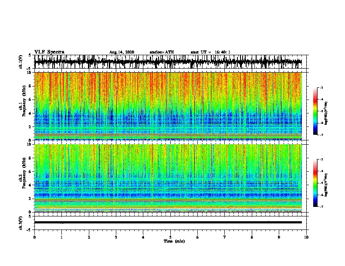Click the "ch.1(V)" waveform axis label

click(x=21, y=62)
